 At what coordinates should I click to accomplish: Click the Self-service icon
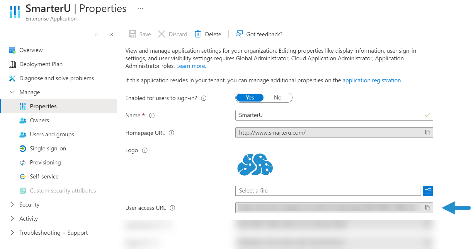23,176
